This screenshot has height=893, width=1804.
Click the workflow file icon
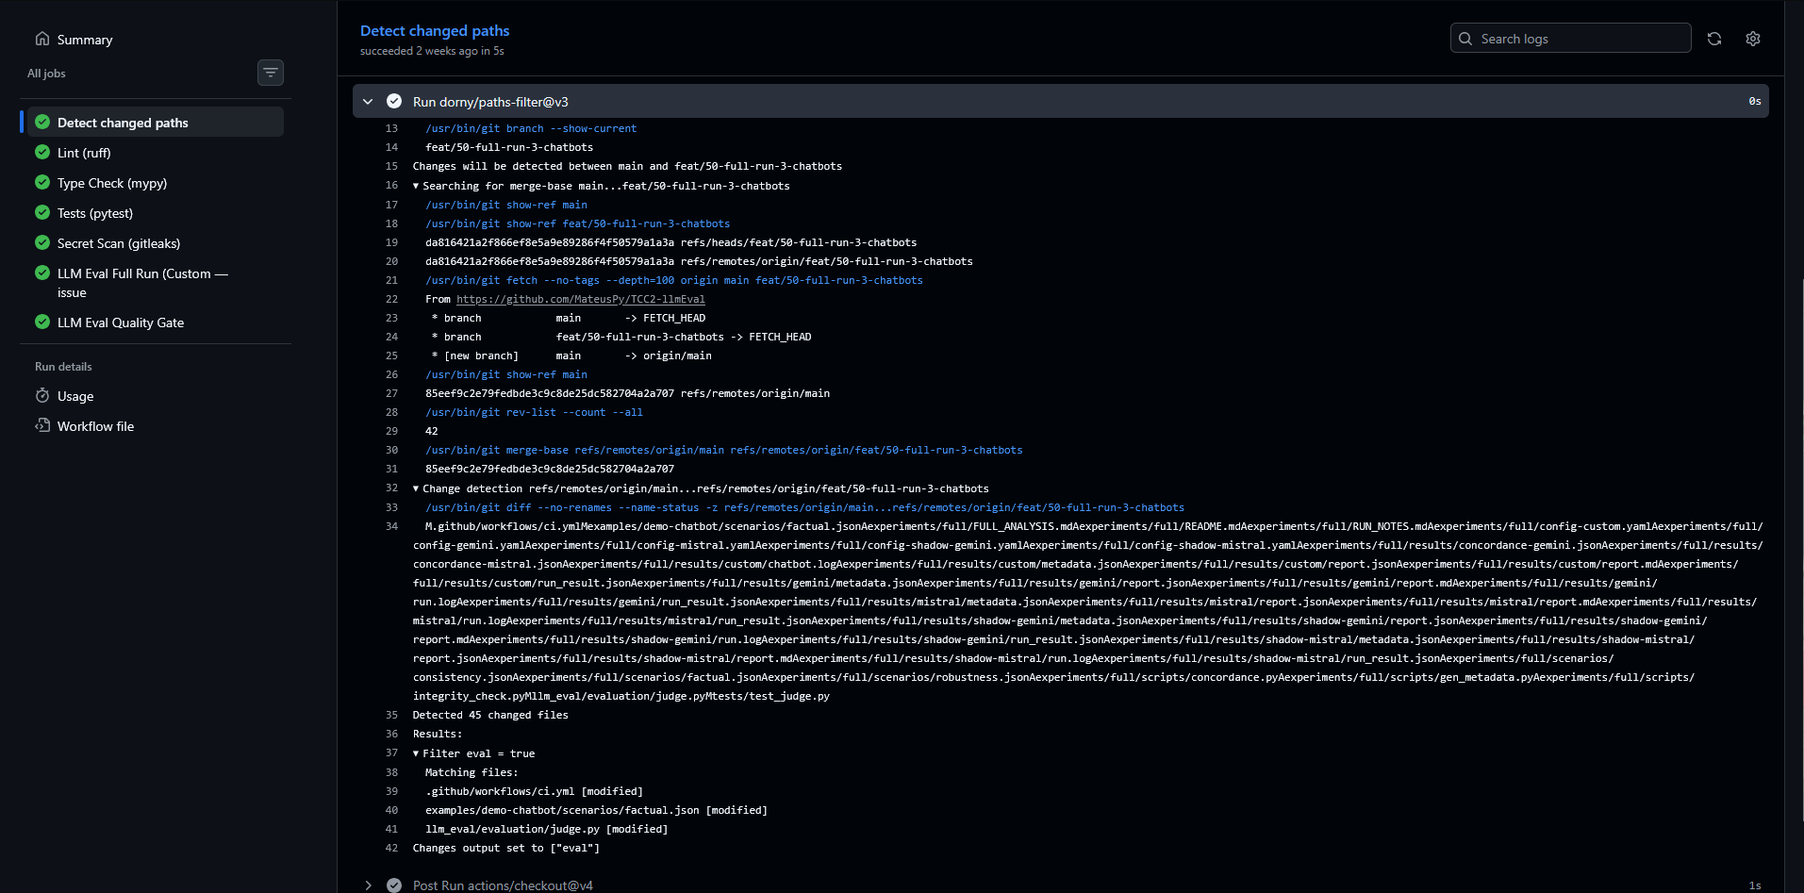click(x=42, y=425)
